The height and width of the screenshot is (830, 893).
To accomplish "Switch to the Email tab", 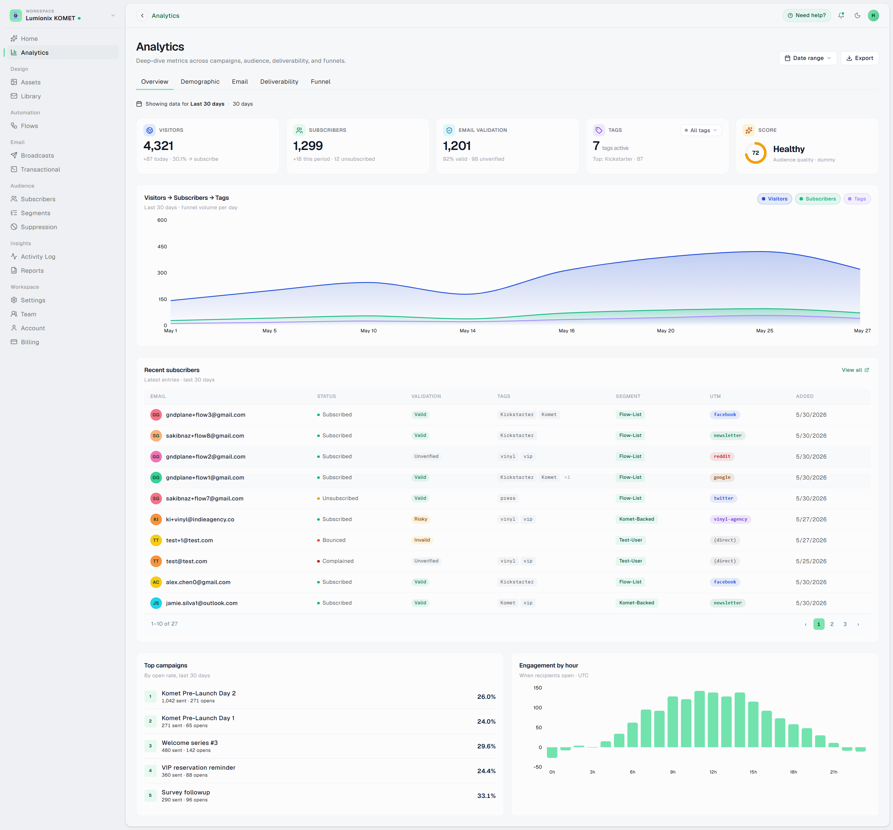I will tap(240, 82).
